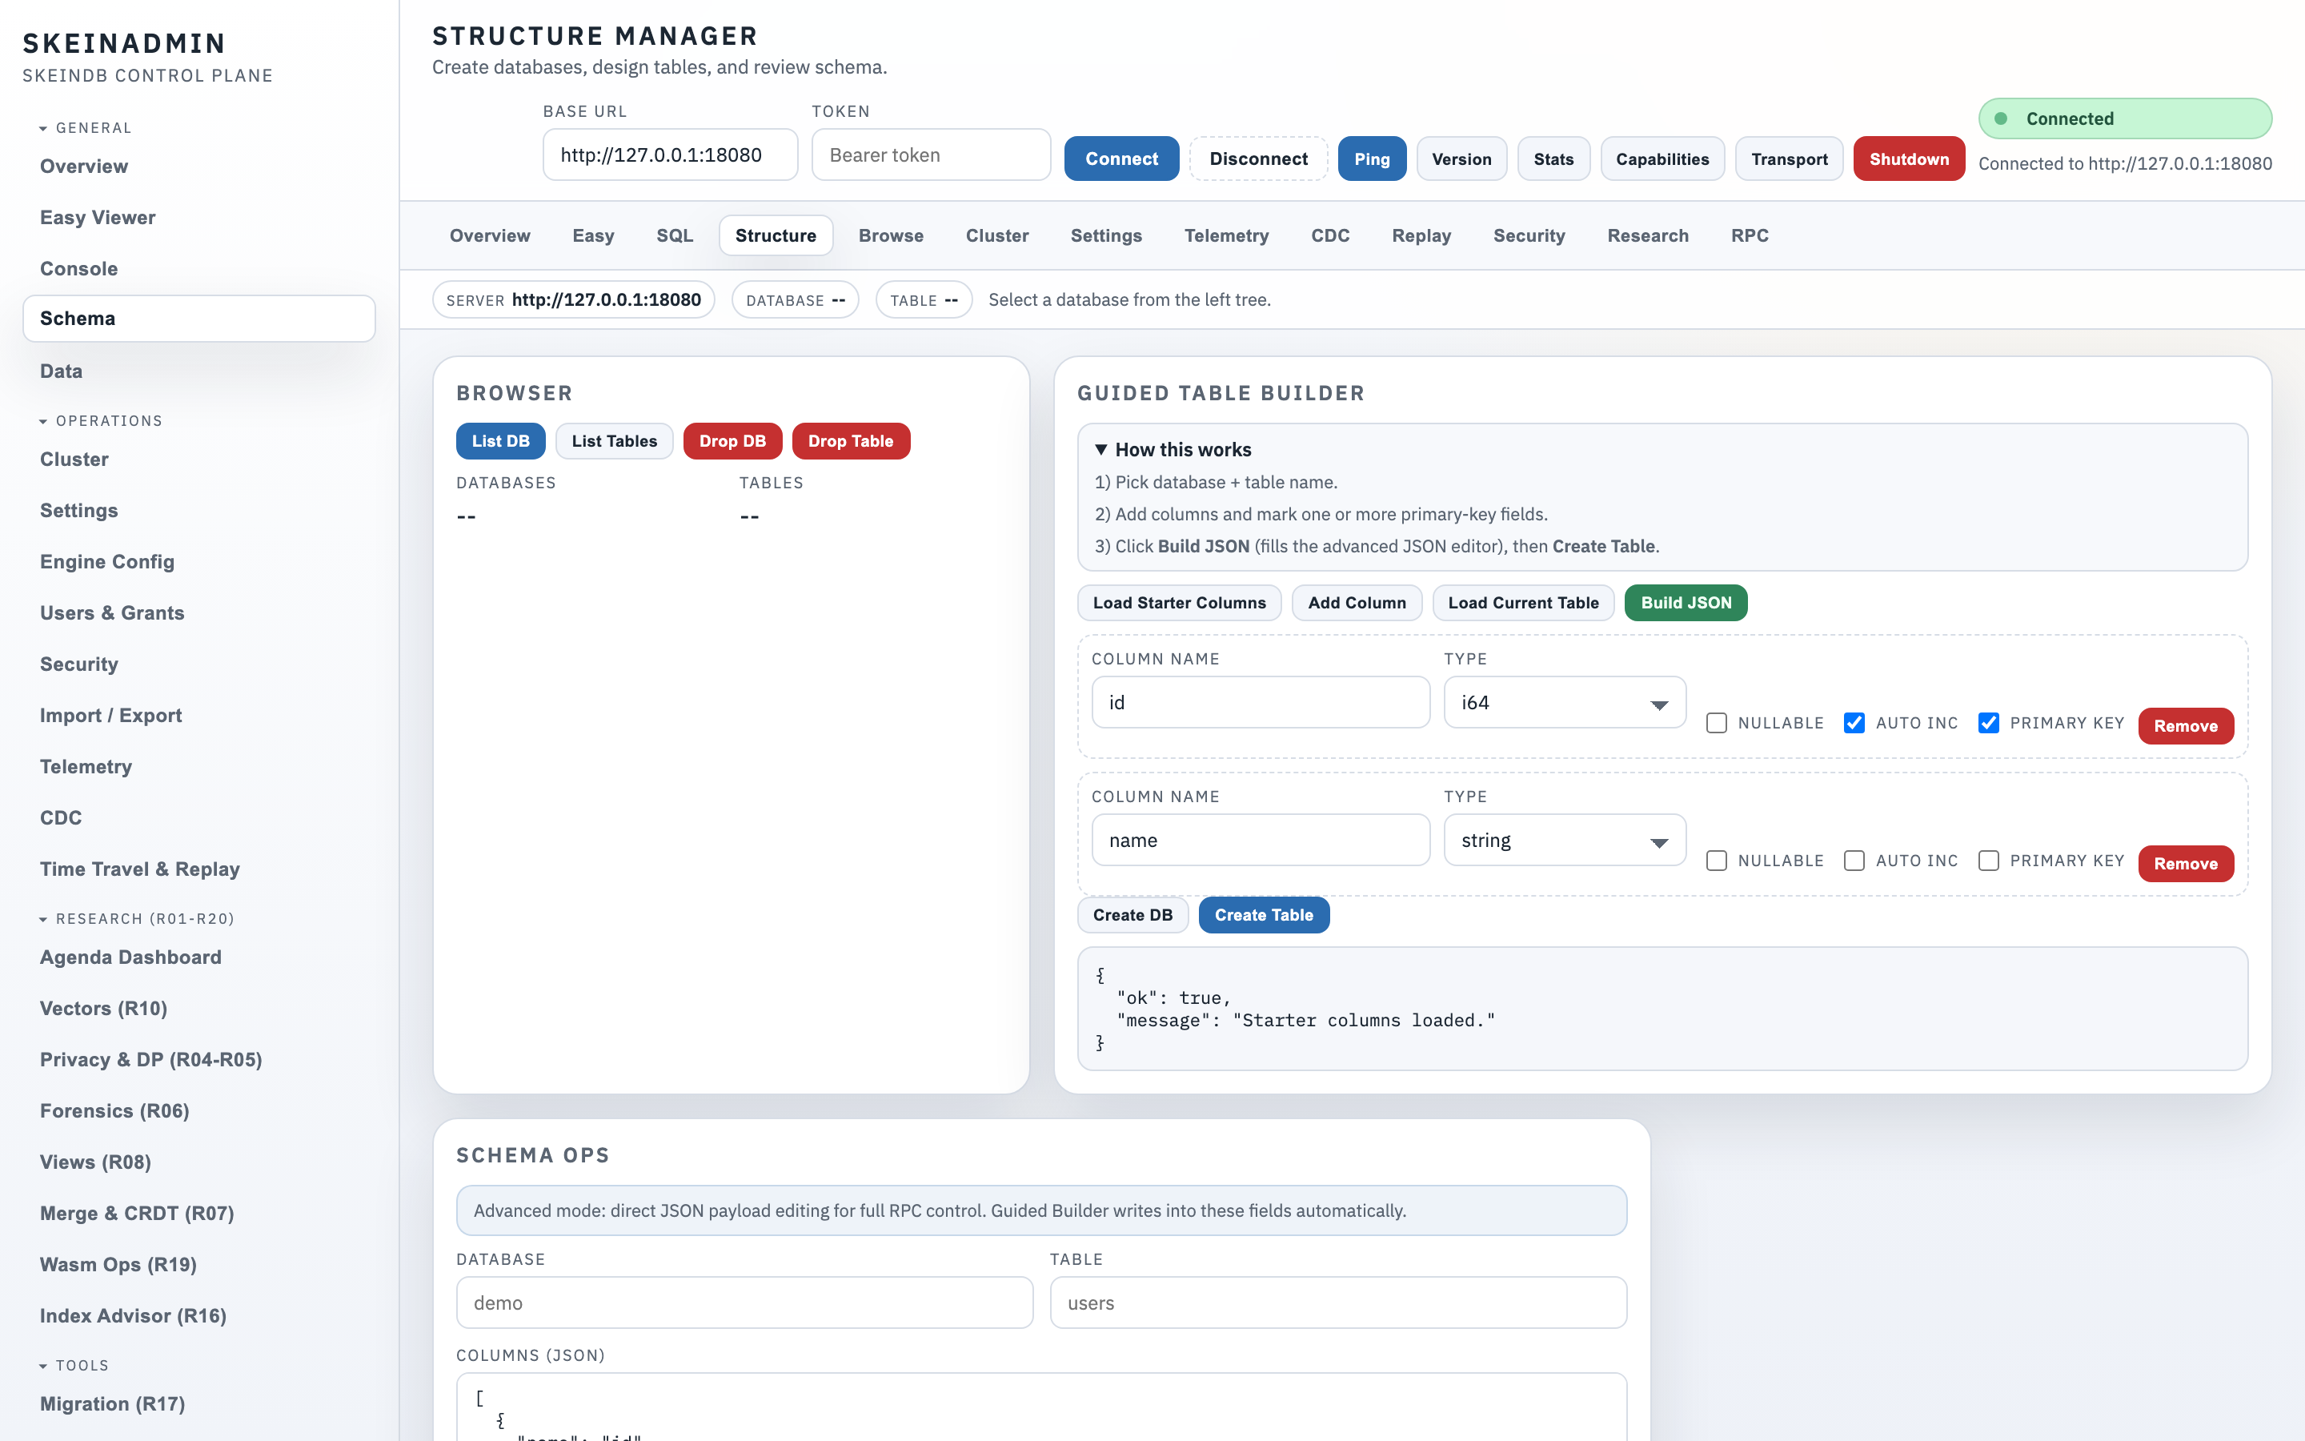This screenshot has width=2305, height=1441.
Task: Uncheck AUTO INC for the id column
Action: pos(1854,724)
